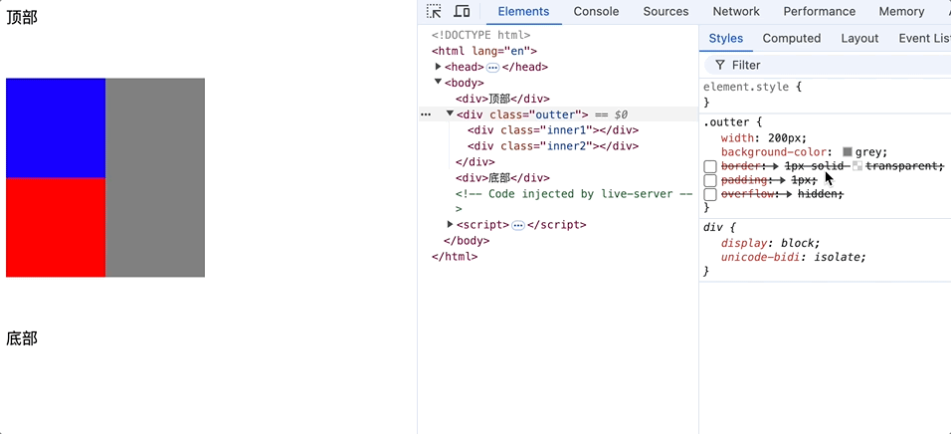
Task: Click the display: block declaration
Action: pyautogui.click(x=770, y=243)
